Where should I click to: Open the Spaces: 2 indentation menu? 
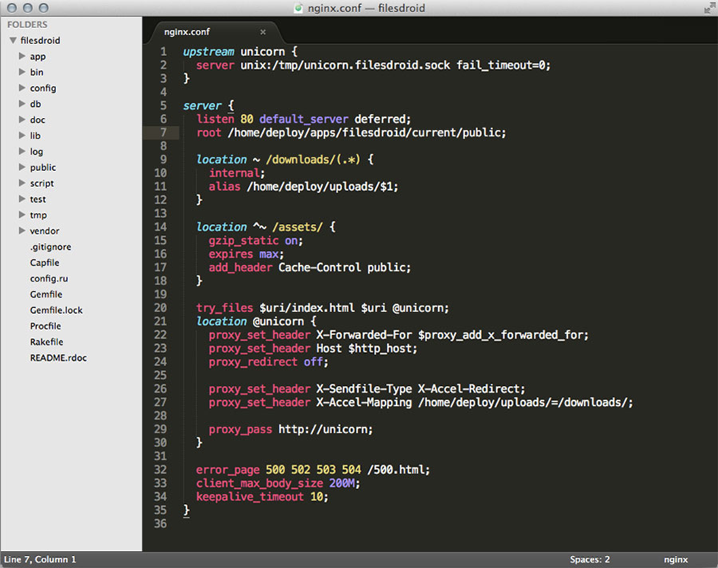pos(590,559)
